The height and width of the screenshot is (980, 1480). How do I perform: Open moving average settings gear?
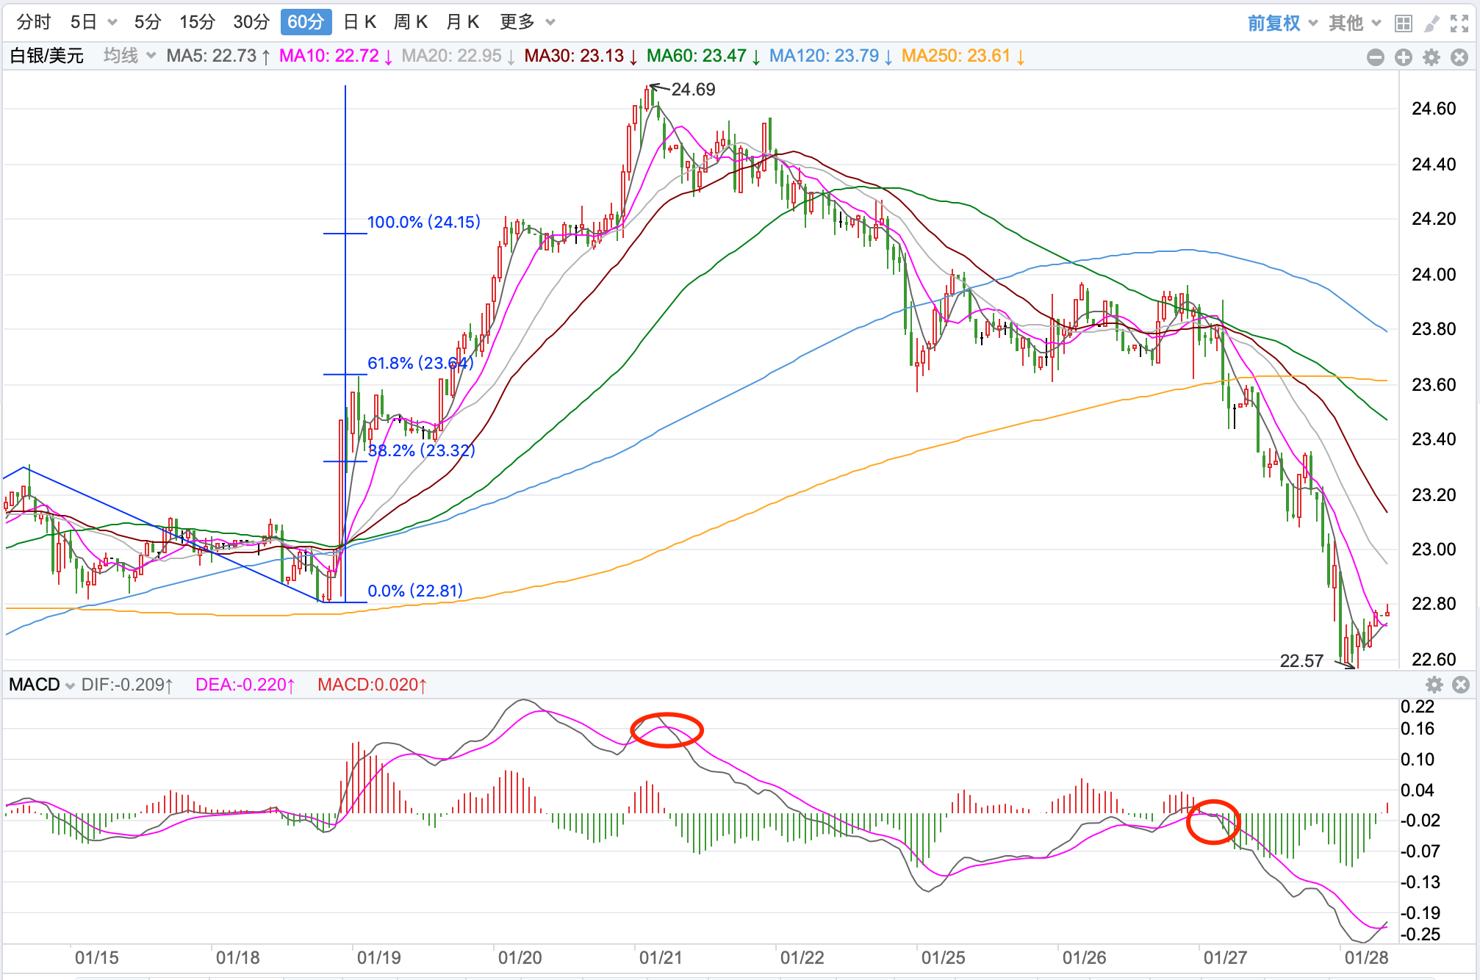click(1431, 57)
